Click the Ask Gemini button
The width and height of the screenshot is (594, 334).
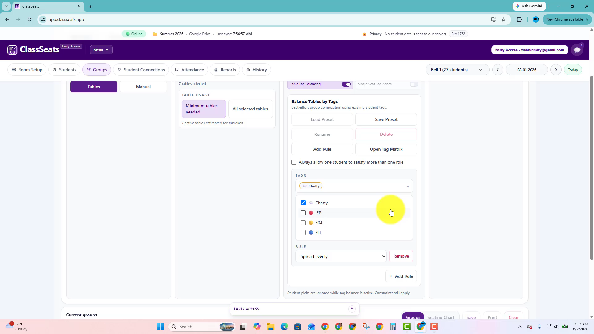pyautogui.click(x=529, y=6)
